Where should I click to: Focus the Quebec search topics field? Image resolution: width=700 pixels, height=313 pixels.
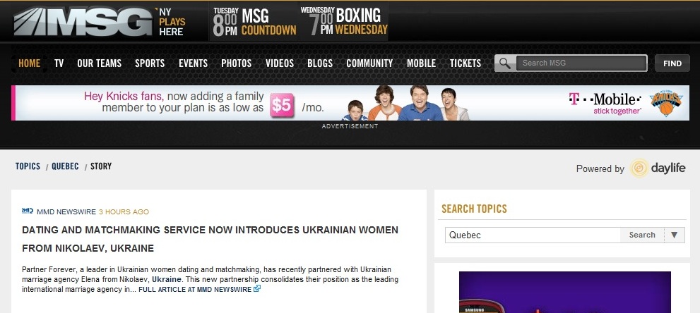(x=533, y=235)
